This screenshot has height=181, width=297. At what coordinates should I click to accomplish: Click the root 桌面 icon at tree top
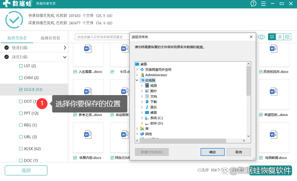pyautogui.click(x=137, y=64)
